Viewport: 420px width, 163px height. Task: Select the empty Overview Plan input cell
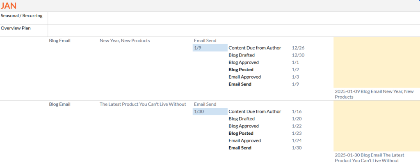pyautogui.click(x=234, y=31)
